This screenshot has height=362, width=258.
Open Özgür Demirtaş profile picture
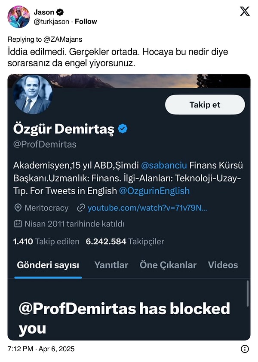tap(33, 95)
